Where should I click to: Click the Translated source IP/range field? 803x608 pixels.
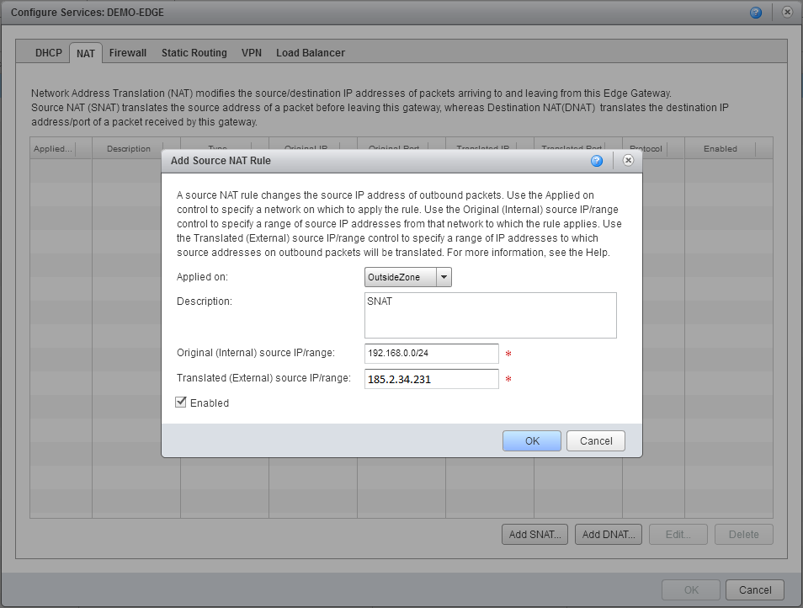point(432,379)
